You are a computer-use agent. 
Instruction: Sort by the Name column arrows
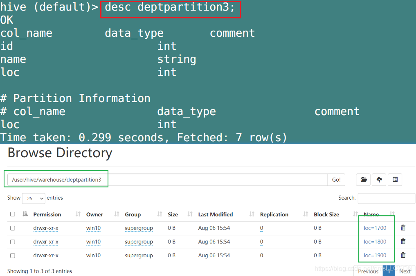(x=392, y=214)
